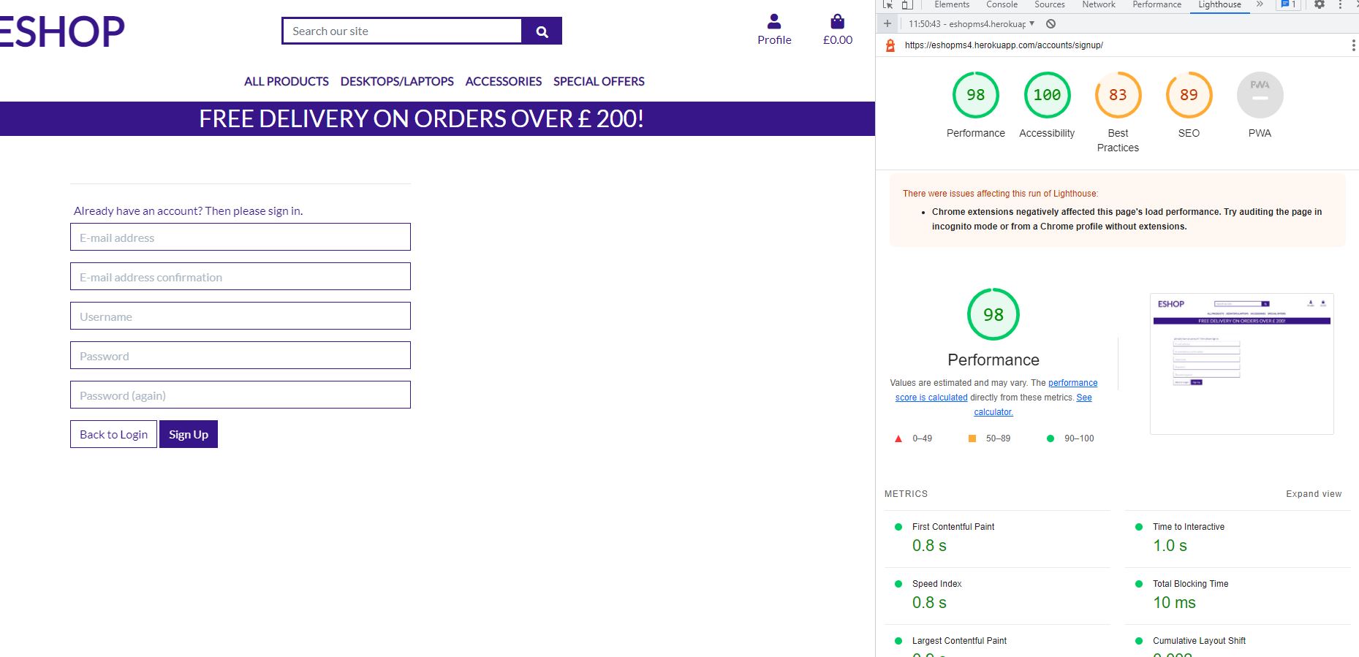Open the 11:50:43 report dropdown

click(972, 24)
